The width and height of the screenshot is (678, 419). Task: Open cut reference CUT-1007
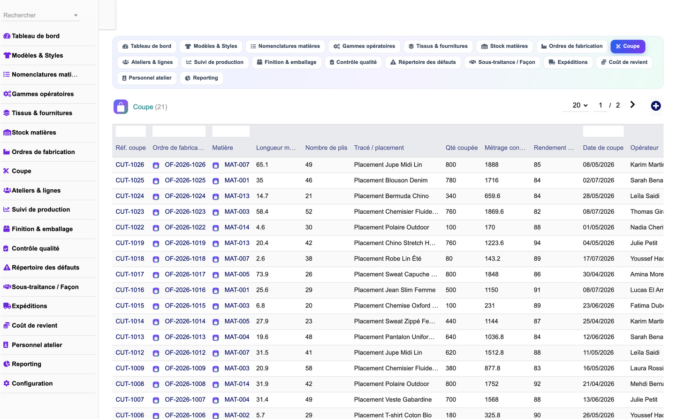pos(130,400)
